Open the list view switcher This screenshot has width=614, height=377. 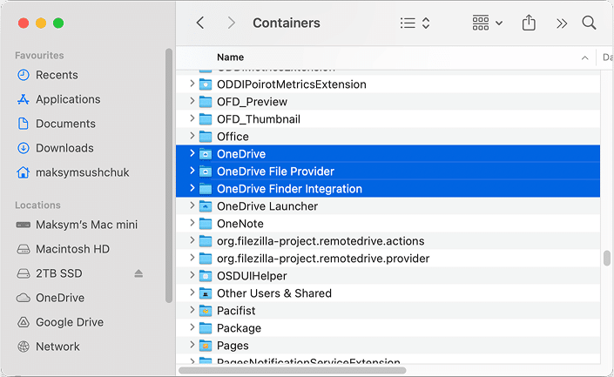pyautogui.click(x=415, y=24)
